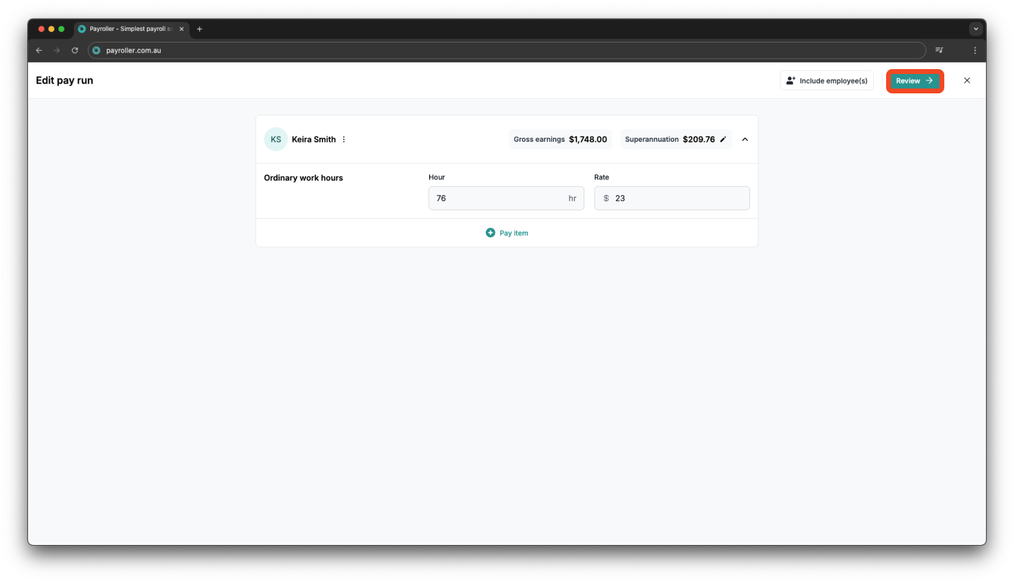Open the window dropdown chevron at top right
The image size is (1014, 582).
(x=975, y=28)
